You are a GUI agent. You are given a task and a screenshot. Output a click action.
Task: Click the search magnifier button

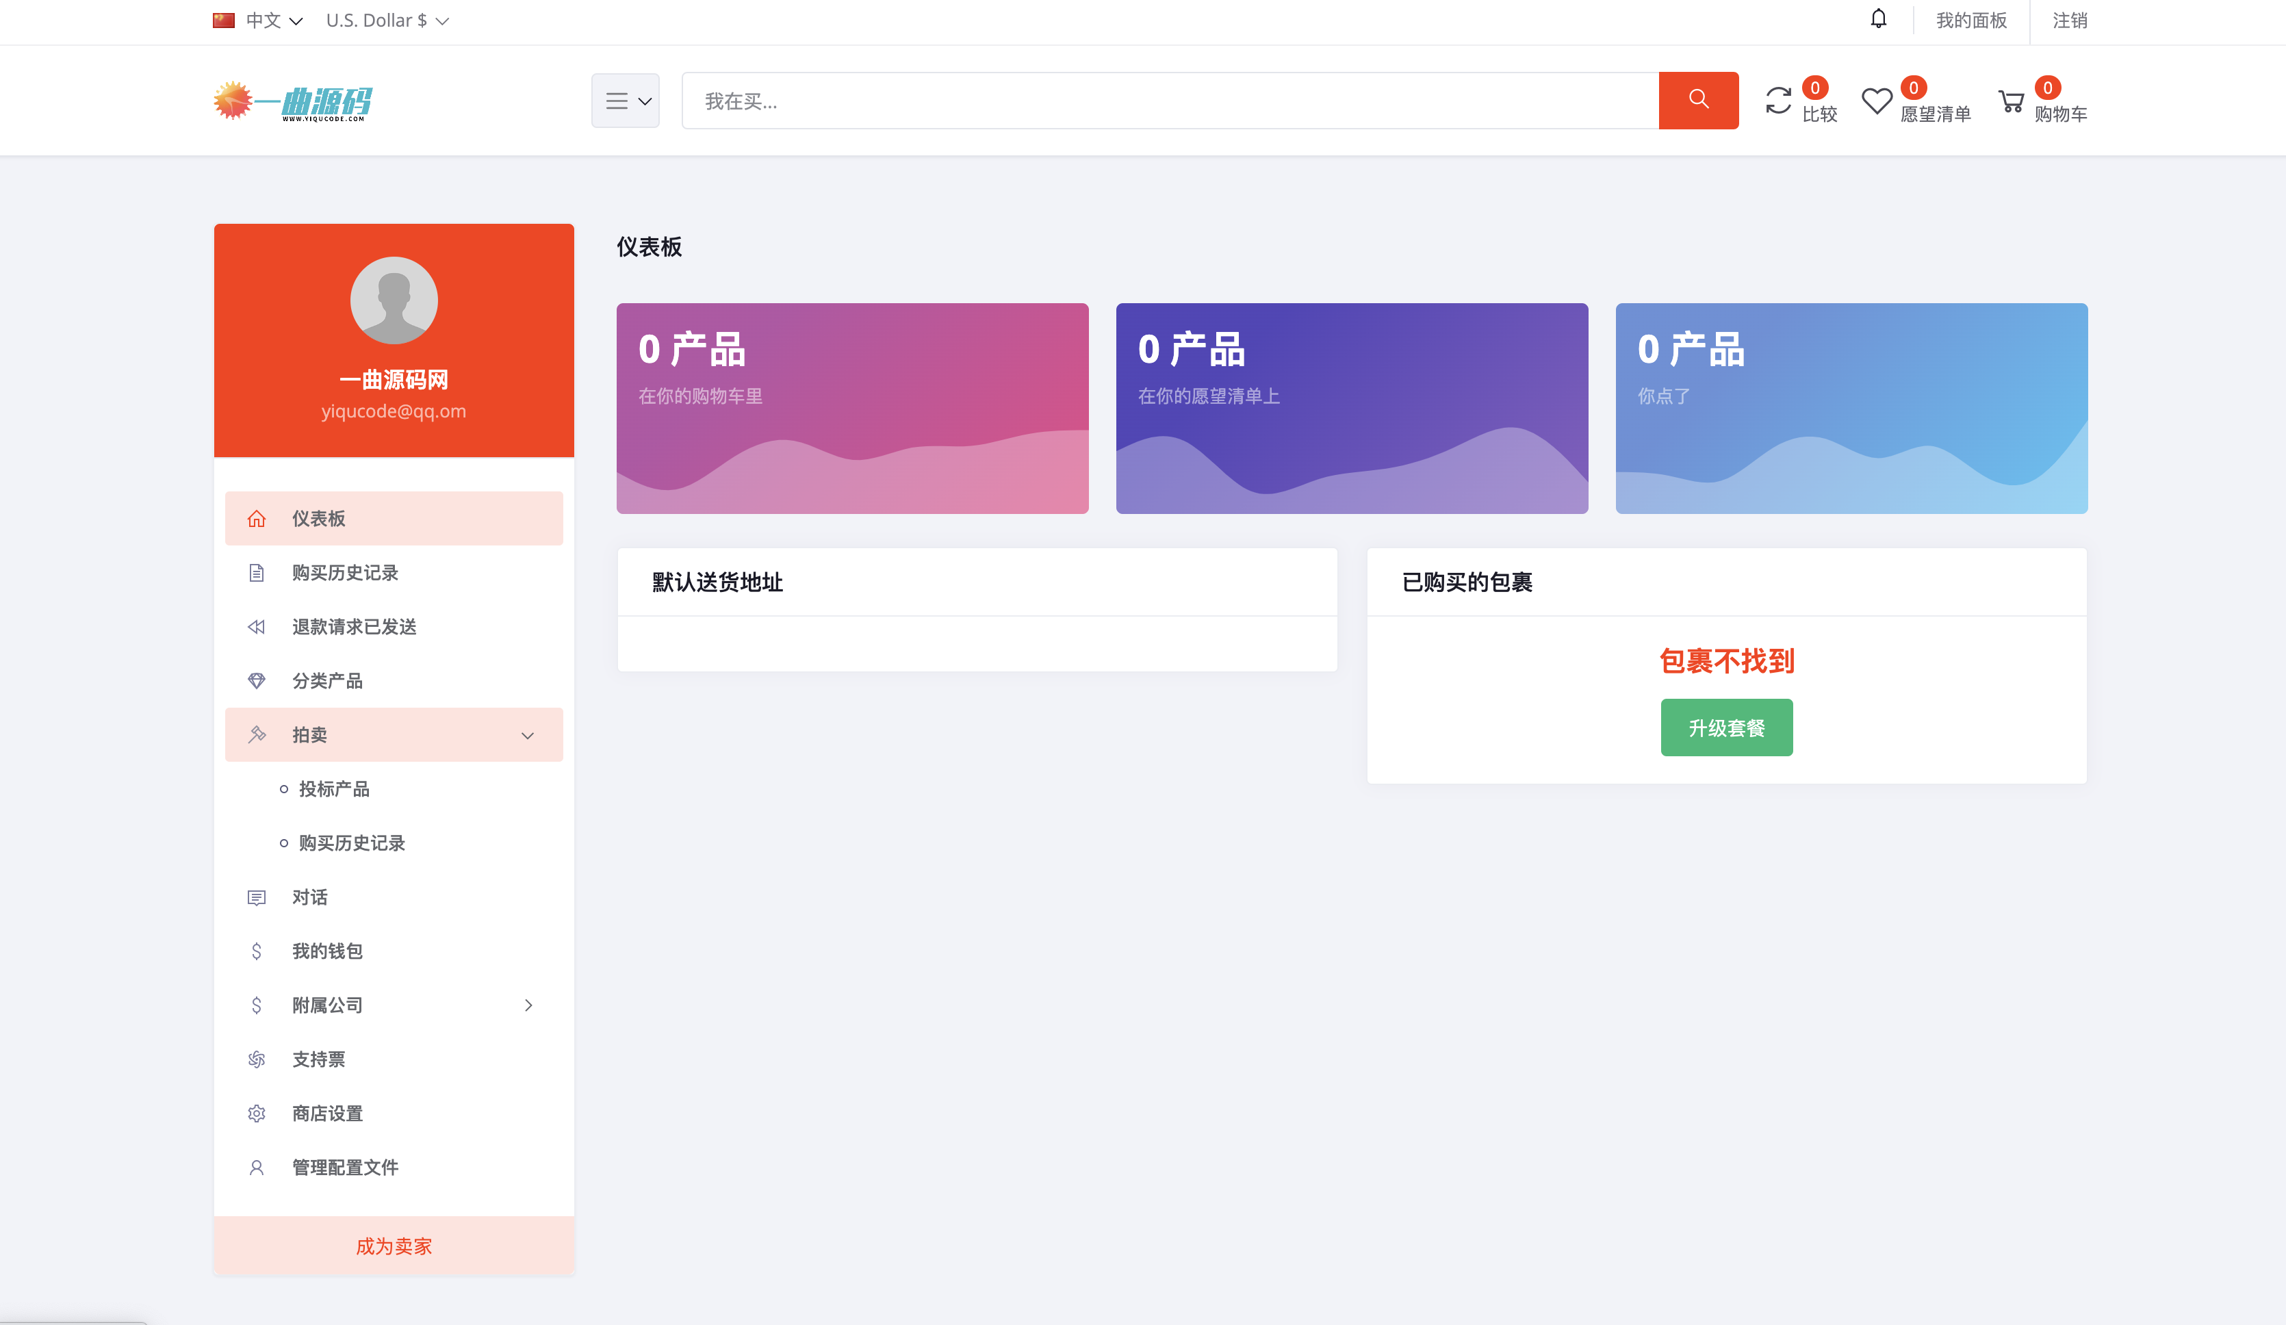(x=1698, y=100)
